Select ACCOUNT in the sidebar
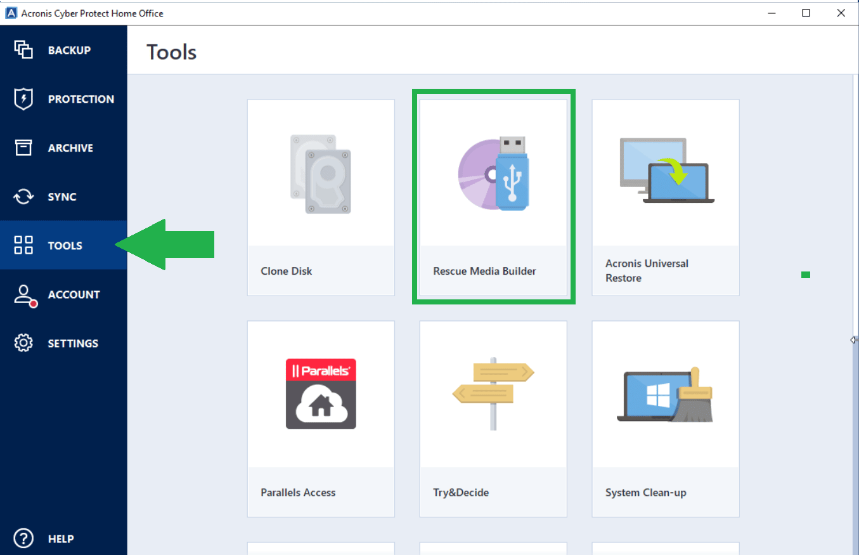Viewport: 859px width, 555px height. pos(63,294)
